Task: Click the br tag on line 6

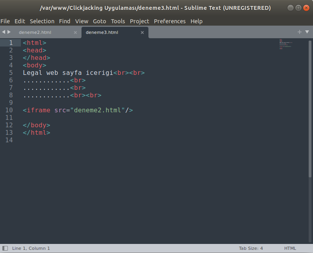Action: [78, 80]
